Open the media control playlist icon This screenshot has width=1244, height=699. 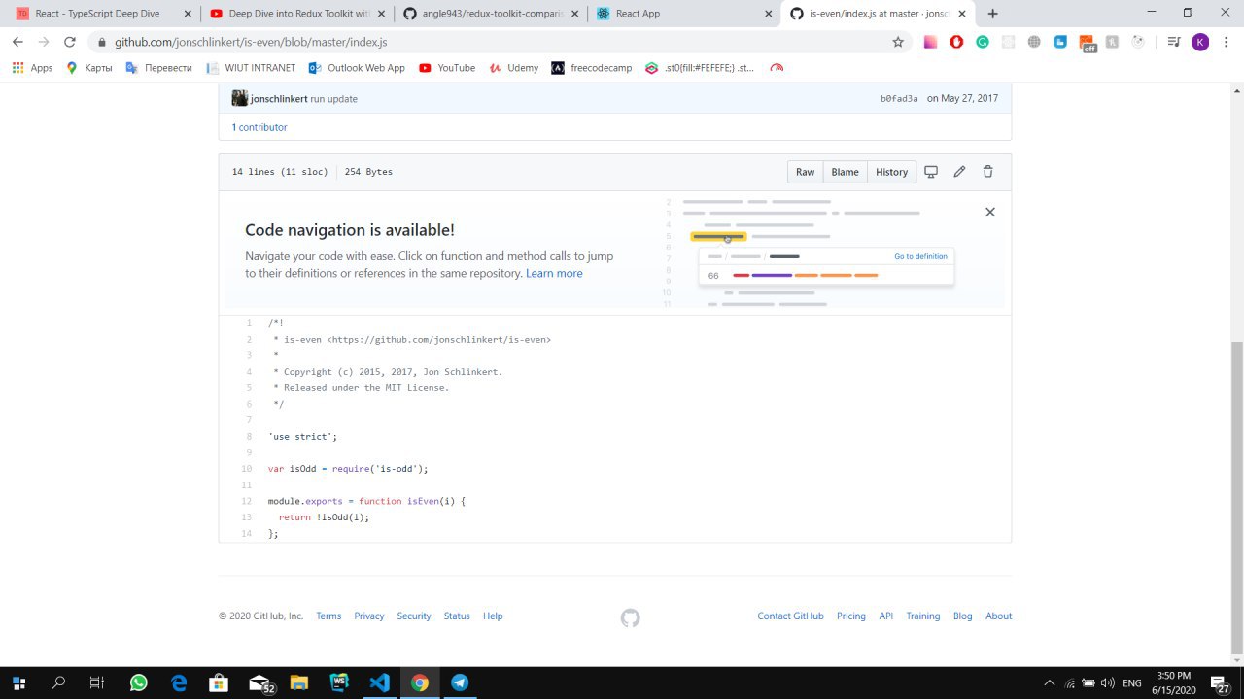tap(1174, 42)
